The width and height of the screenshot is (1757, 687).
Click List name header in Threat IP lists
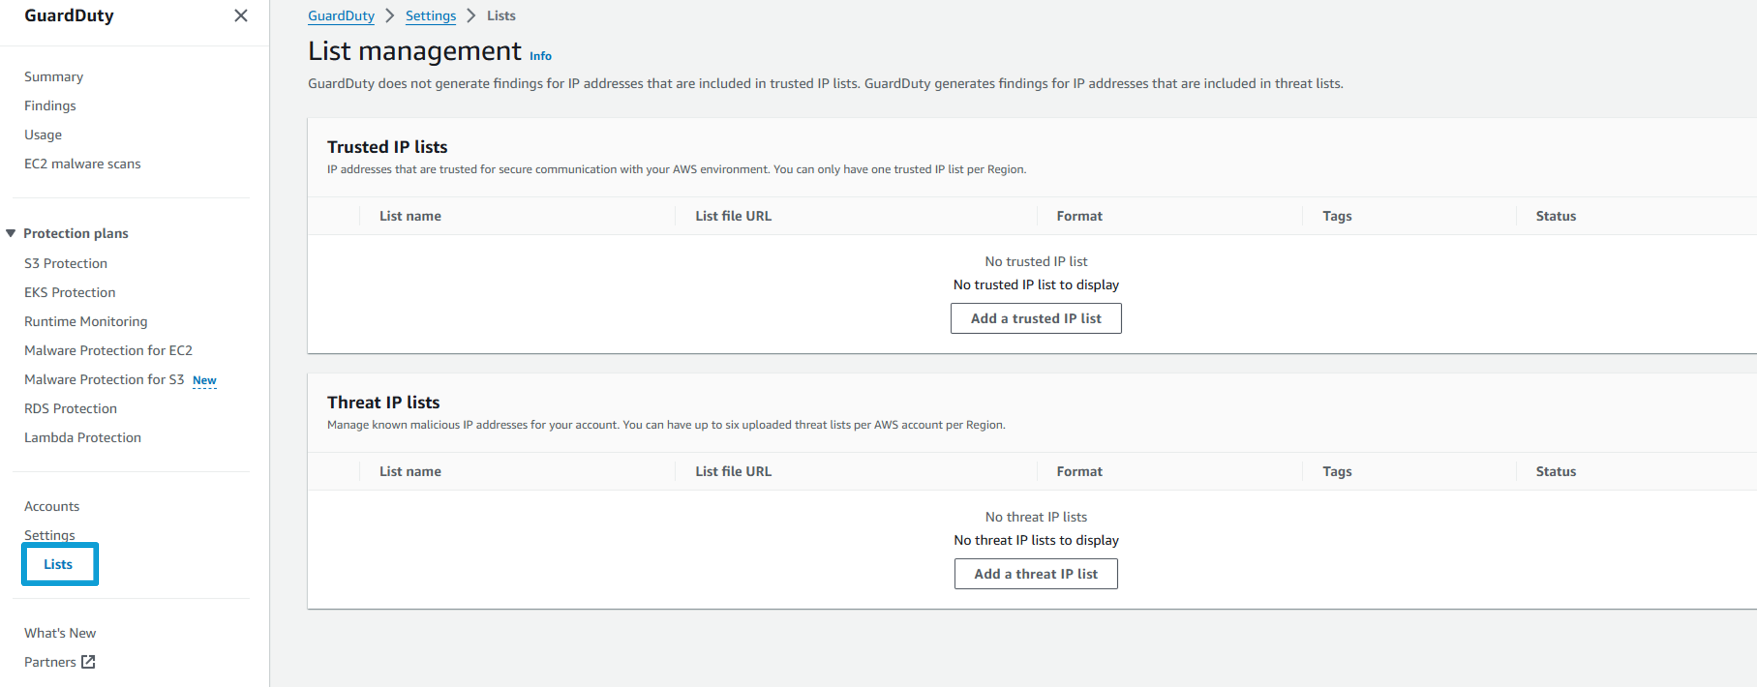410,471
